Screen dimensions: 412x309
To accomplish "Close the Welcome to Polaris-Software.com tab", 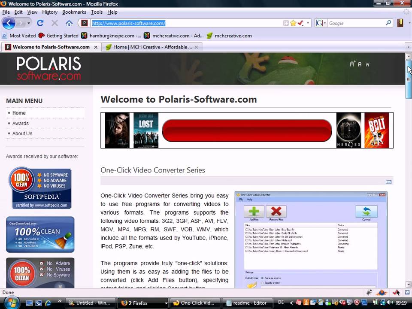I will pos(96,47).
